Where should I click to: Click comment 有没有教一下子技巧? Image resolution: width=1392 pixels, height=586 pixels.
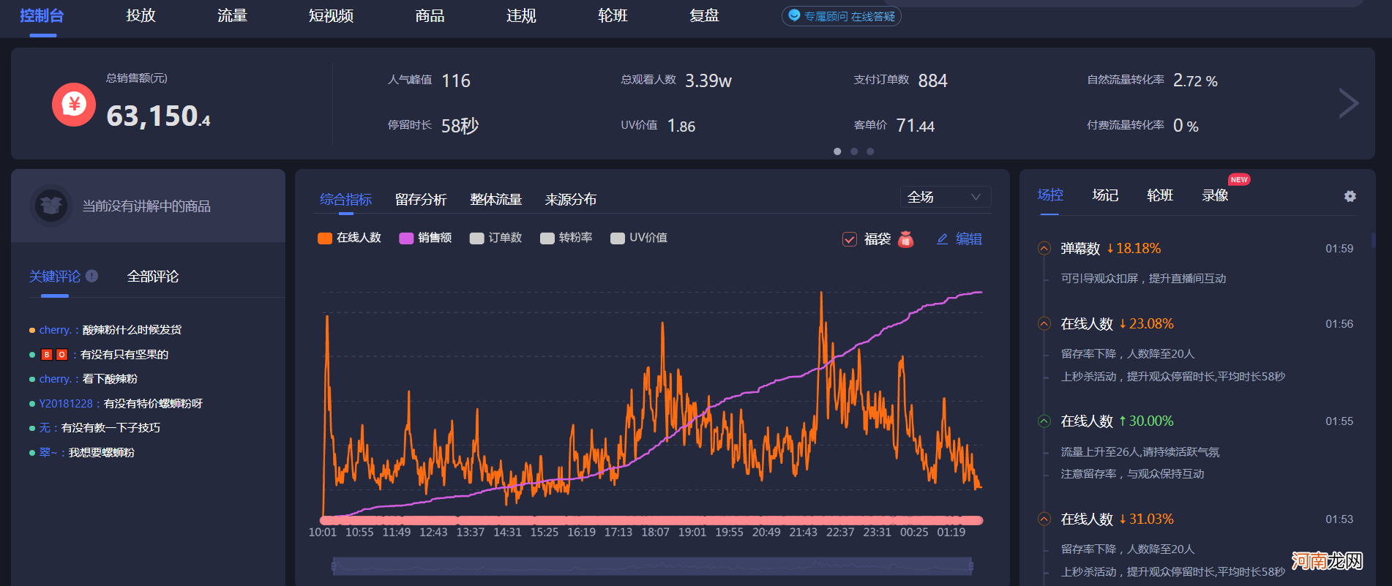pos(111,428)
